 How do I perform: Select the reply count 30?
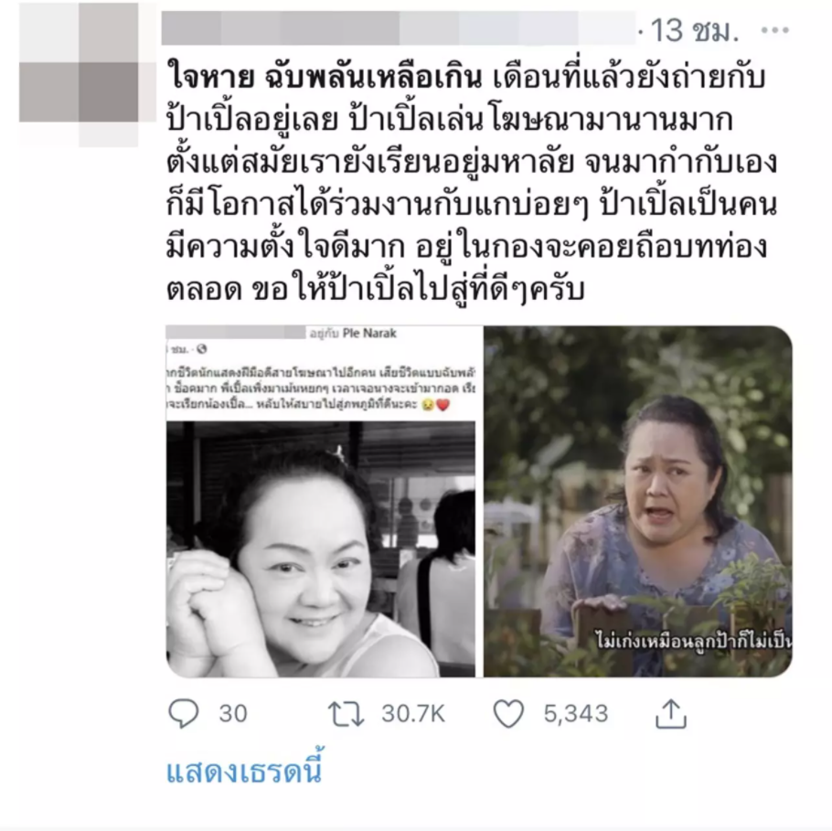coord(233,714)
